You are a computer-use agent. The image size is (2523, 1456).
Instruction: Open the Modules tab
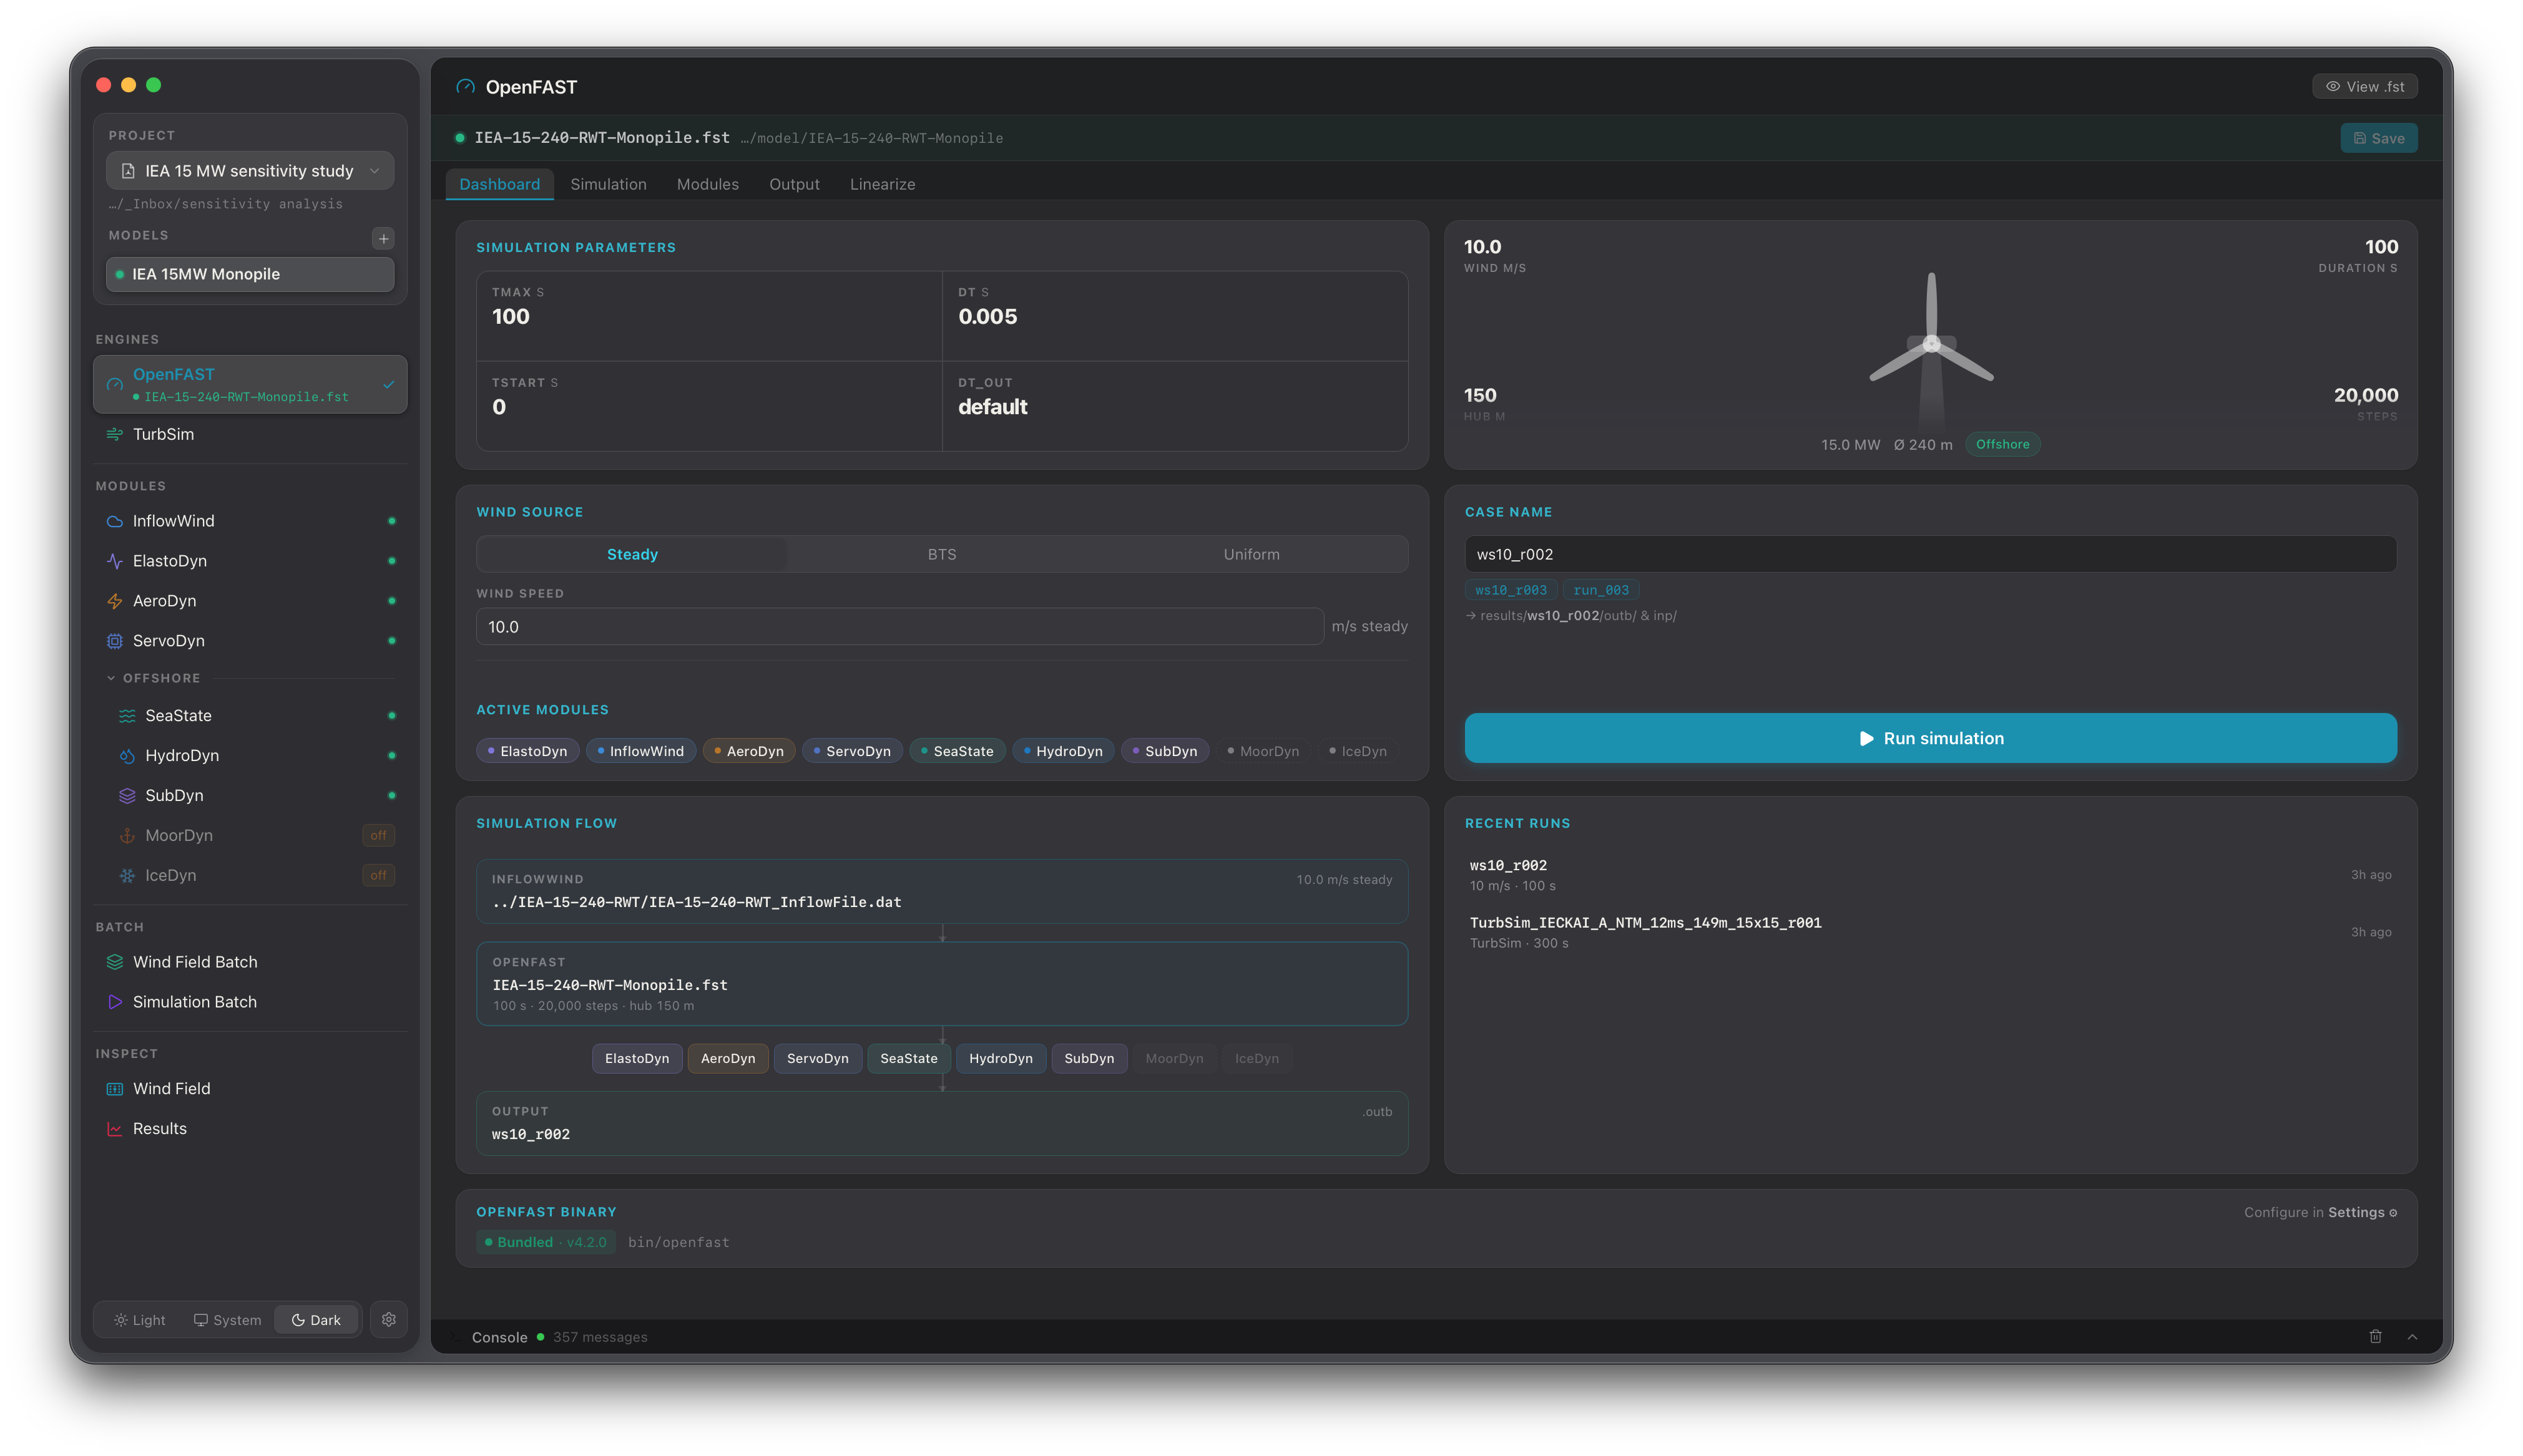(x=707, y=184)
